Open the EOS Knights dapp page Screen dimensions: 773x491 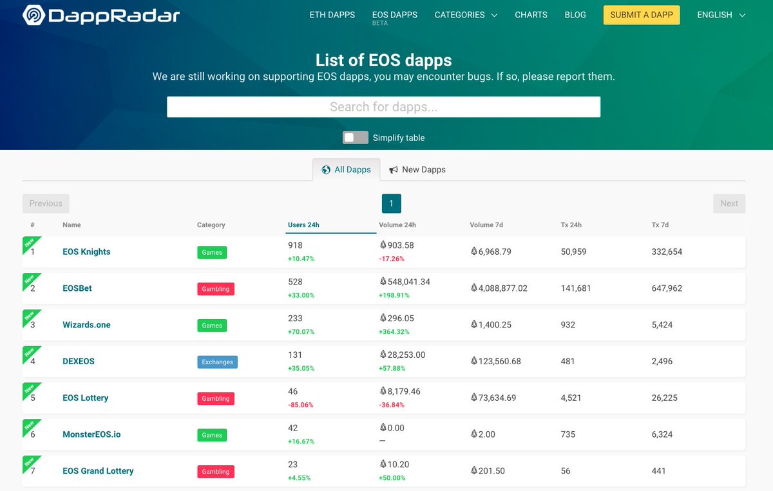coord(86,252)
